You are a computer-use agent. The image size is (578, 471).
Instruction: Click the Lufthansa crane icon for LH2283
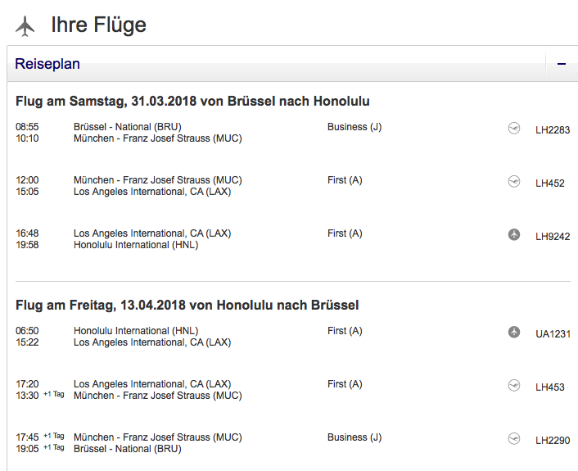tap(514, 129)
